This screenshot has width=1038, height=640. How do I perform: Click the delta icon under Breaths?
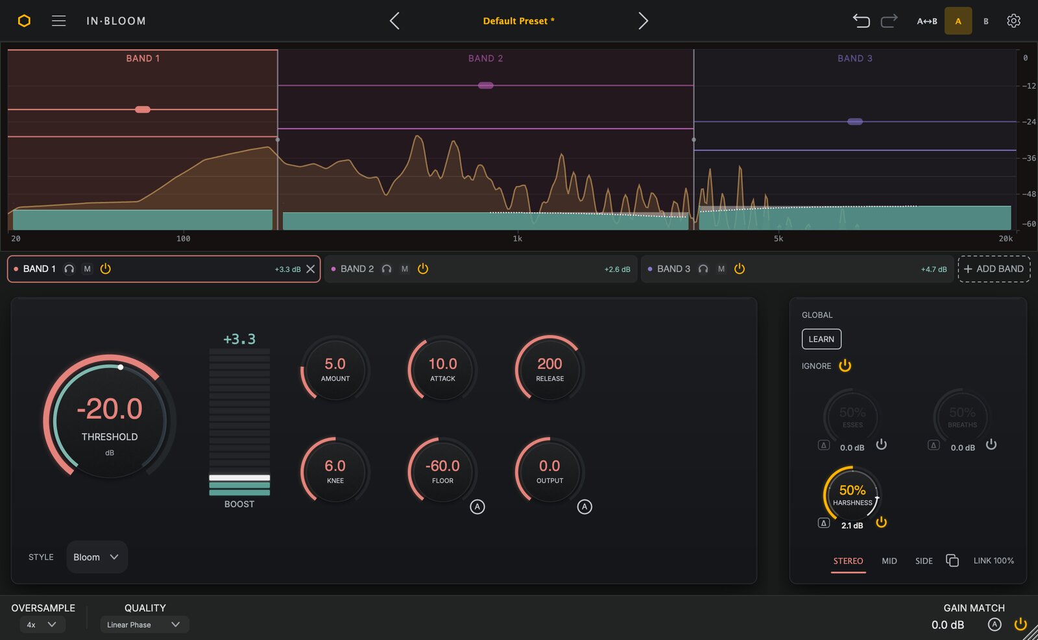[x=934, y=445]
